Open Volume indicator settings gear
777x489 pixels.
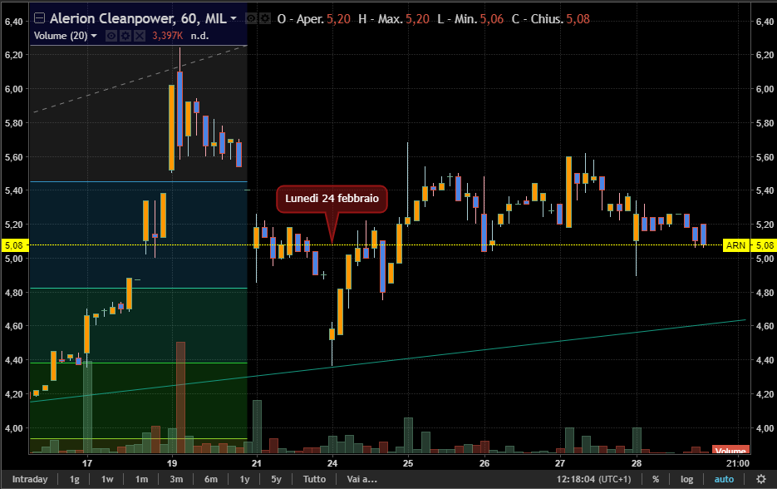(x=125, y=36)
